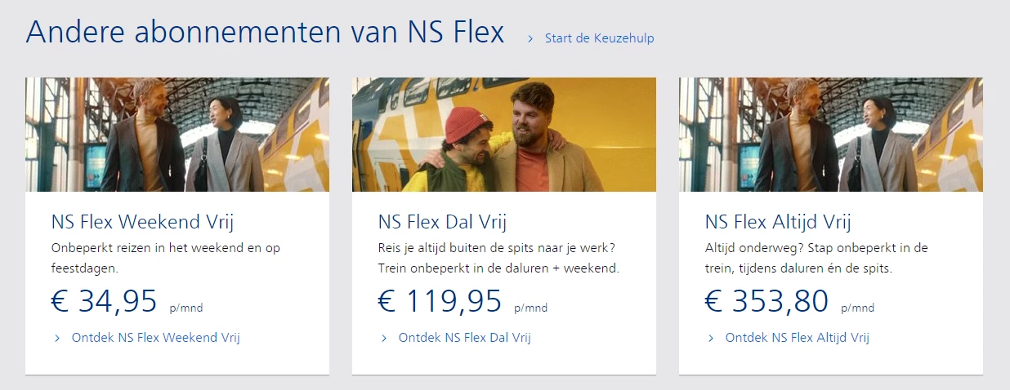Click the Andere abonnementen van NS Flex heading
Viewport: 1010px width, 390px height.
(265, 33)
